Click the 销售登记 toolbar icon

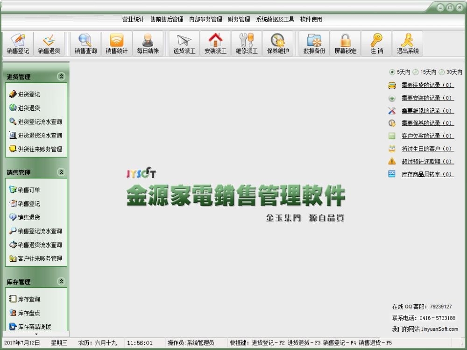click(x=18, y=44)
